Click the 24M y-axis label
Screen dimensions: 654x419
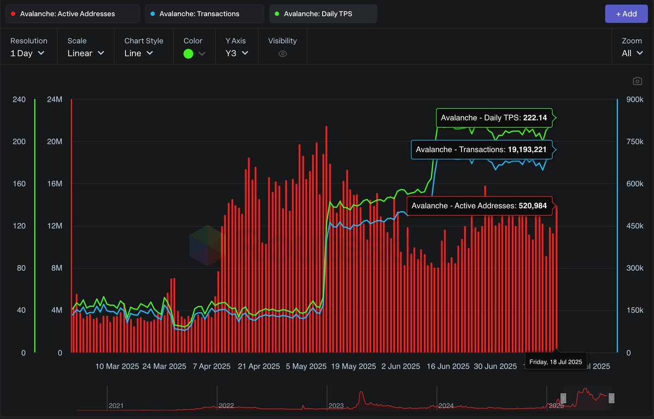55,100
